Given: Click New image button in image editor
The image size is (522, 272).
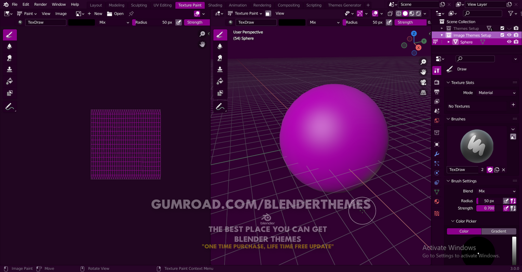Looking at the screenshot, I should [x=95, y=13].
